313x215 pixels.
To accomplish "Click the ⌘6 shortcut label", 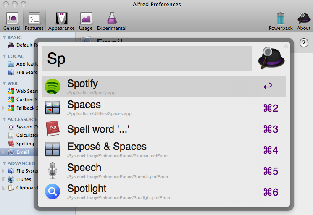I will click(271, 192).
